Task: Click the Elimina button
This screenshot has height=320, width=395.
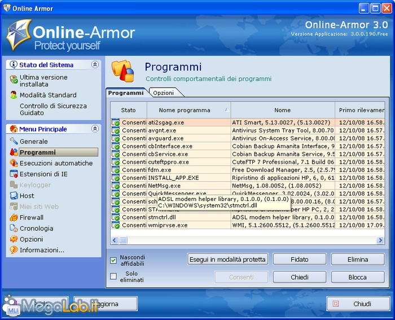Action: point(357,260)
